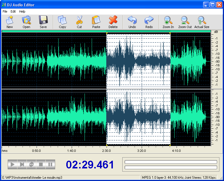224x181 pixels.
Task: Delete the selected waveform section
Action: [x=113, y=22]
